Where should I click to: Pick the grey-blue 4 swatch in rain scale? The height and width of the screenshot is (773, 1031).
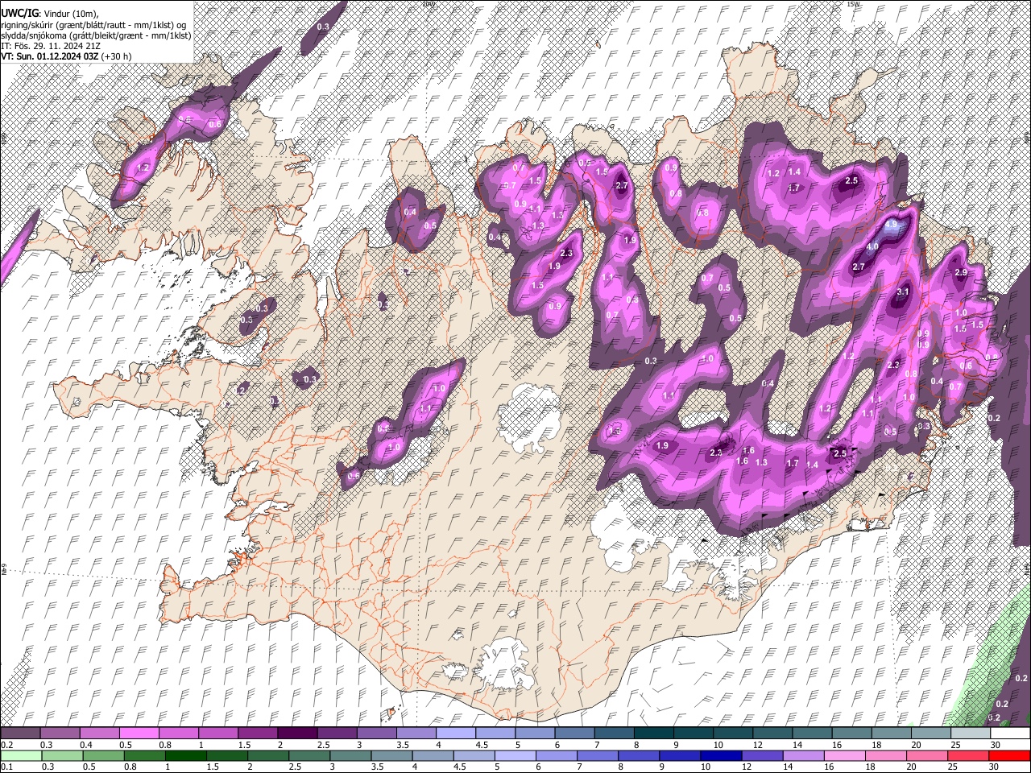(433, 755)
